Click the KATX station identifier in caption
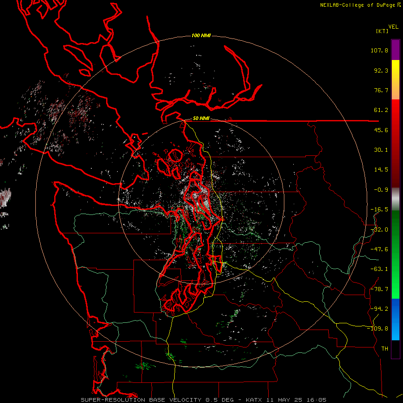The height and width of the screenshot is (403, 403). tap(254, 400)
